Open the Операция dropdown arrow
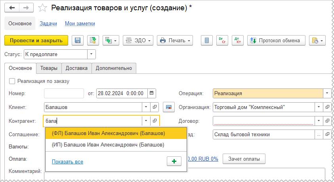Viewport: 334px width, 182px height. coord(327,94)
